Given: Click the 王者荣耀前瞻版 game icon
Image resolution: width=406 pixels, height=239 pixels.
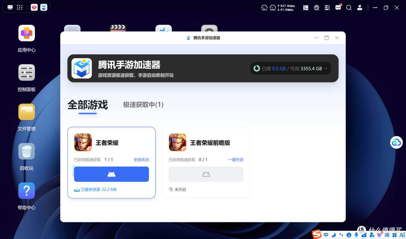Looking at the screenshot, I should pos(177,142).
